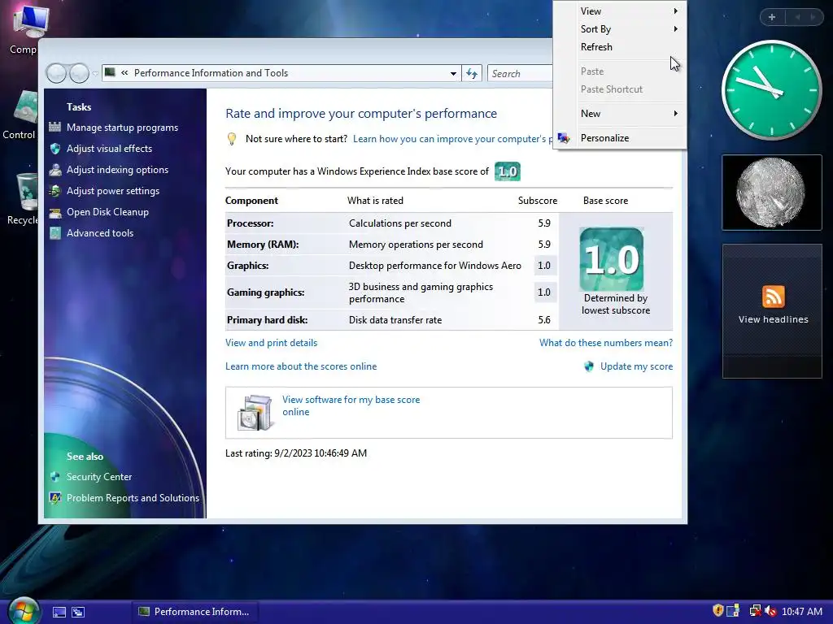
Task: Click the taskbar clock showing 10:47 AM
Action: pos(802,611)
